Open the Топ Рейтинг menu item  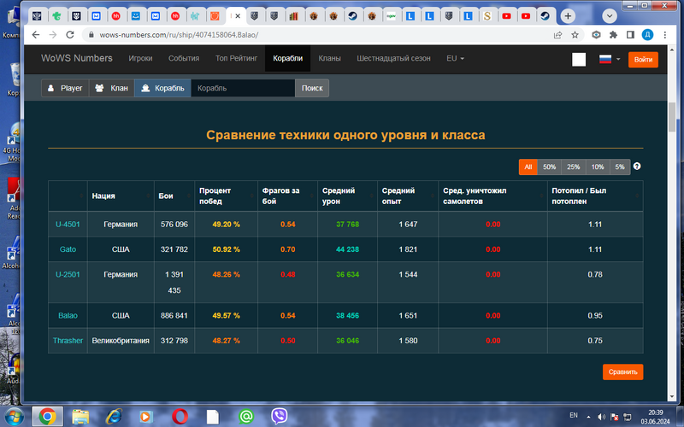[x=236, y=58]
